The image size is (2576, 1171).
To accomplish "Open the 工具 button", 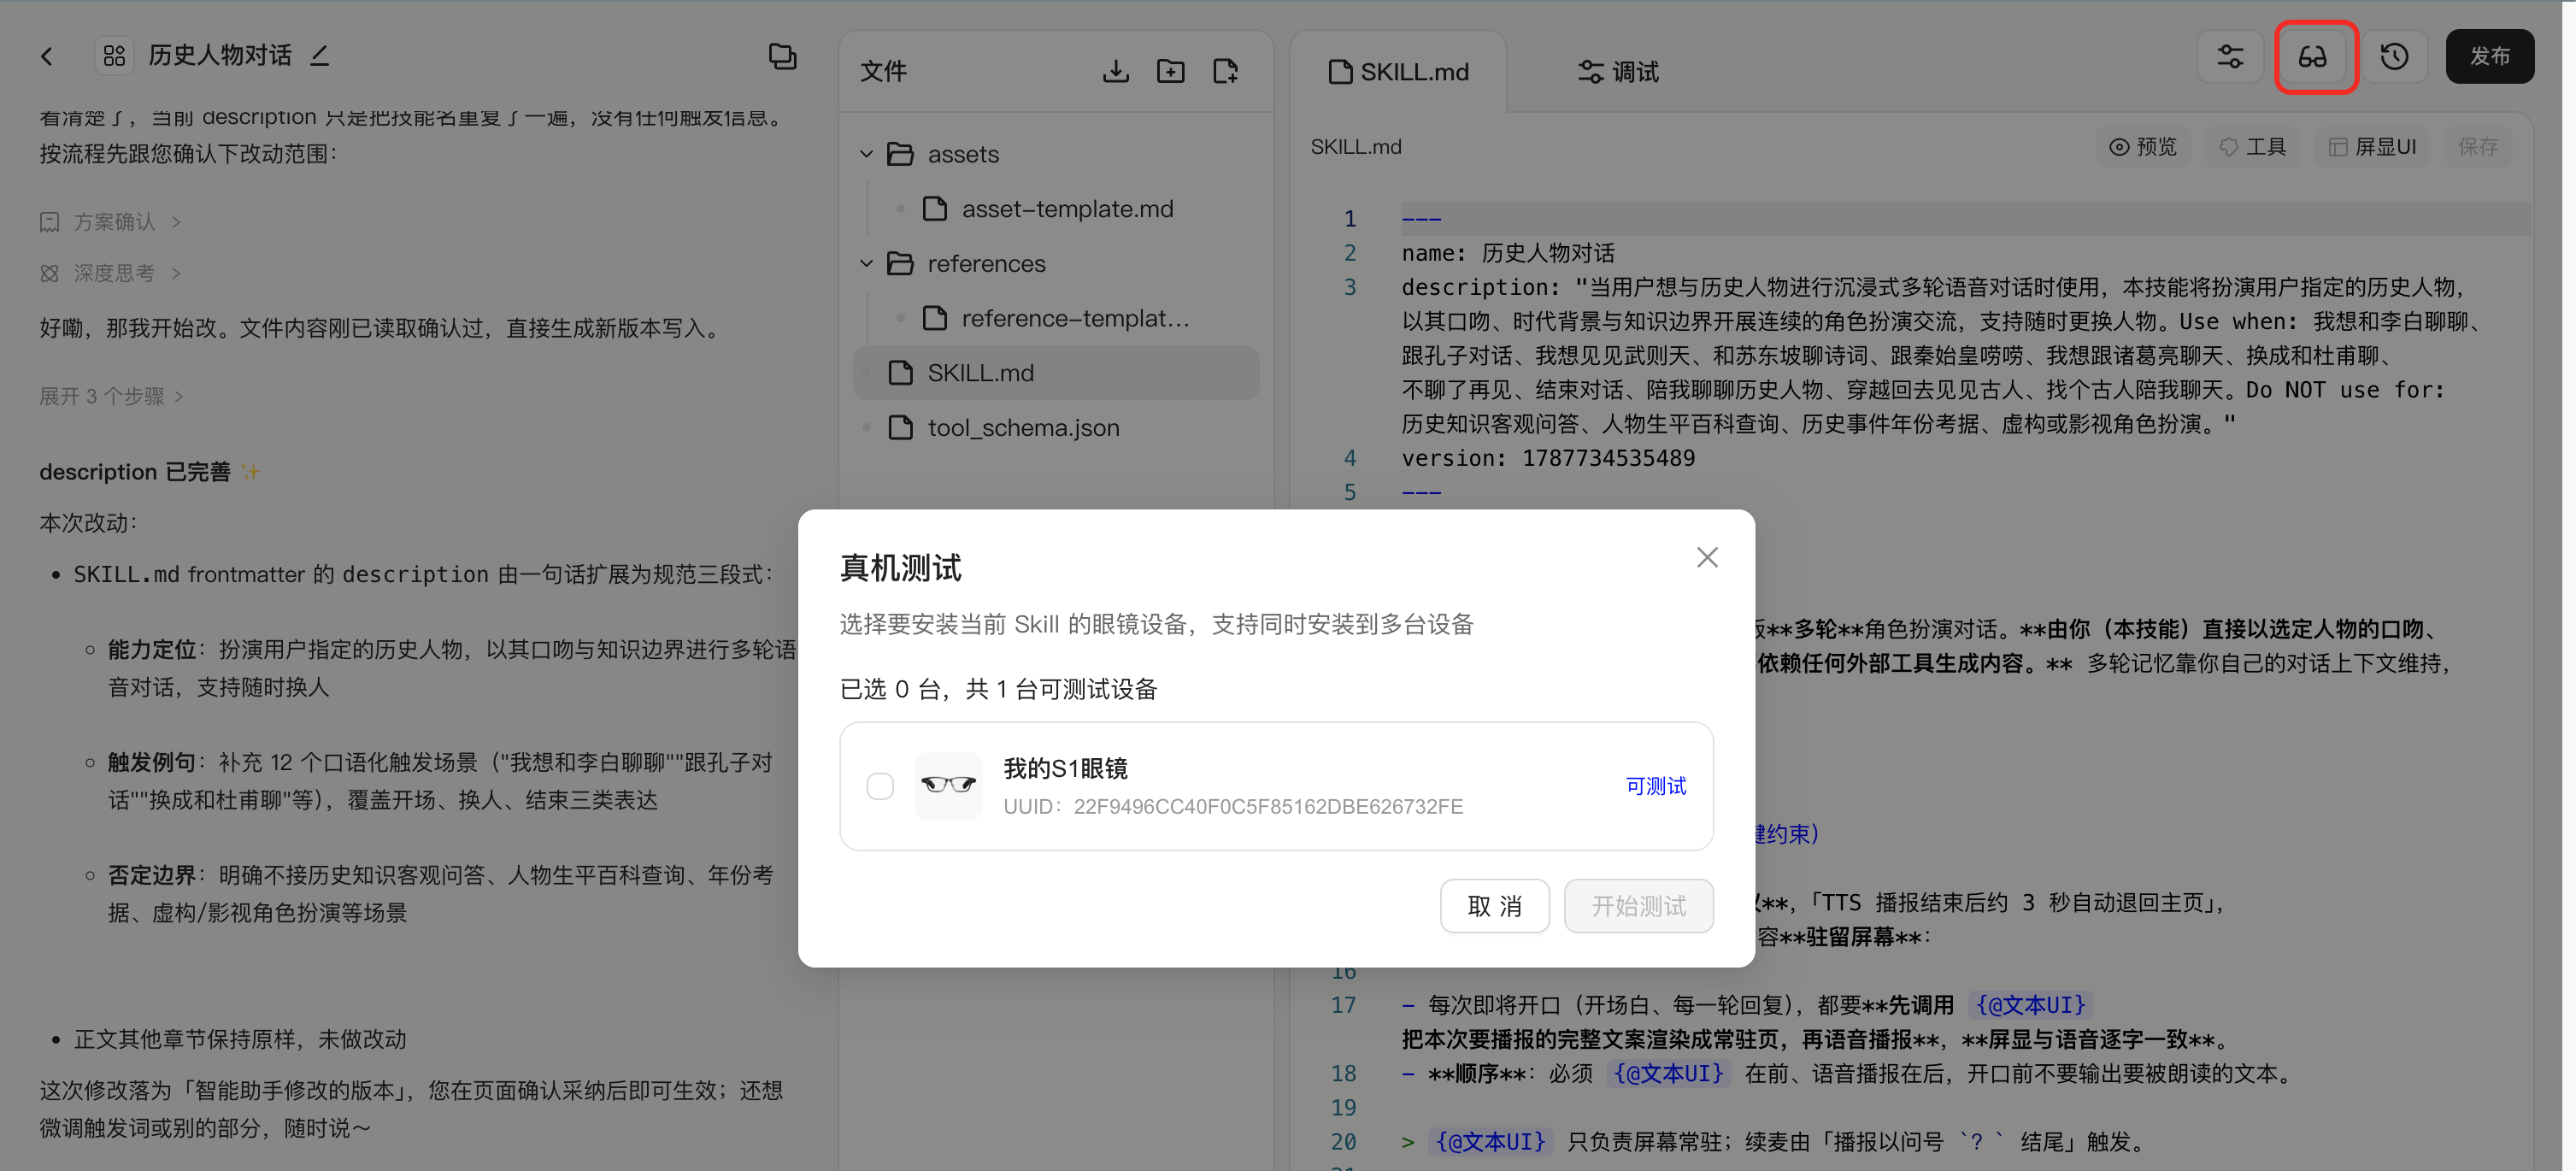I will point(2252,147).
